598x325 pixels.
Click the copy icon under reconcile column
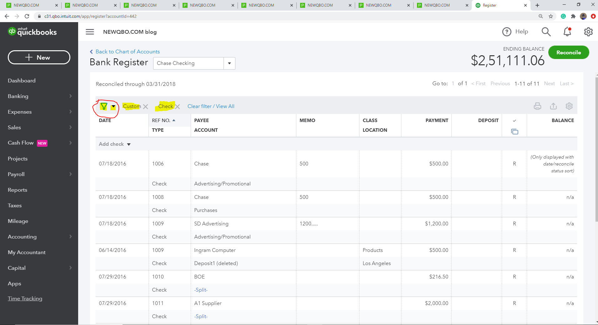[515, 131]
